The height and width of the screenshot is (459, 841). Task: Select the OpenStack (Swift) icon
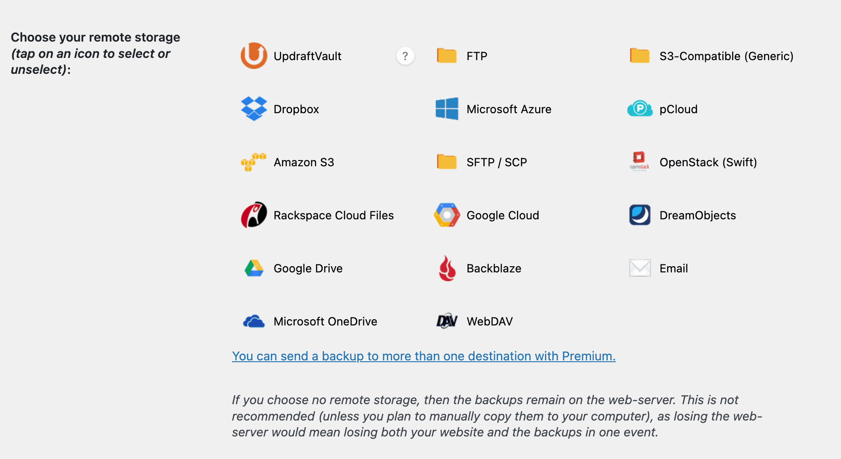(x=640, y=162)
